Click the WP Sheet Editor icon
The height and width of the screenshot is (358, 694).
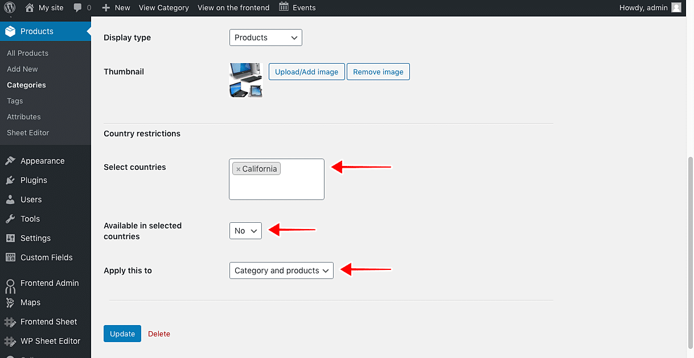tap(10, 341)
